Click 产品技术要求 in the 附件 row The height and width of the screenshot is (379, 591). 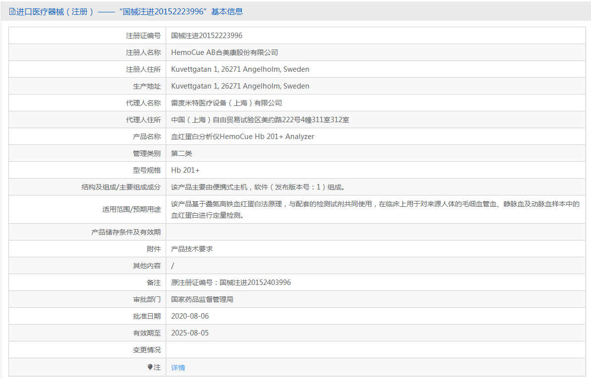click(192, 249)
